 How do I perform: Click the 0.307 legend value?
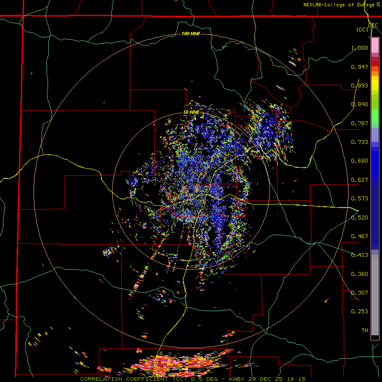point(360,293)
